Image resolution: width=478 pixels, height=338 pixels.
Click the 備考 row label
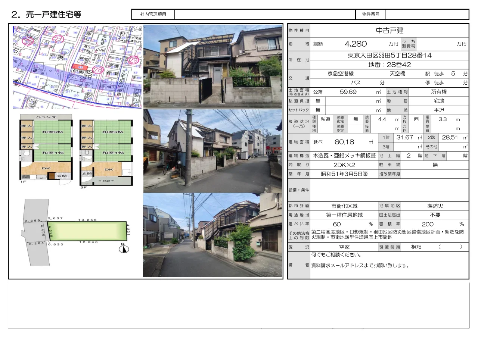pos(299,266)
